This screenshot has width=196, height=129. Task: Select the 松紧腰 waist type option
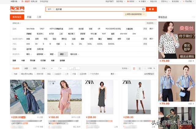pyautogui.click(x=43, y=61)
